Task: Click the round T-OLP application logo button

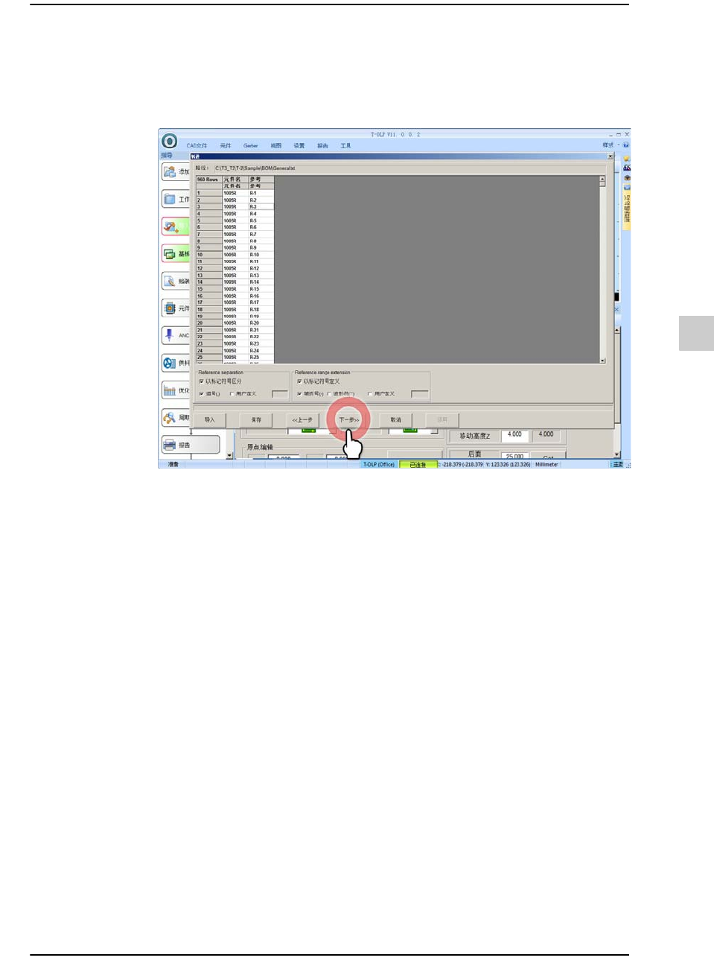Action: (x=169, y=141)
